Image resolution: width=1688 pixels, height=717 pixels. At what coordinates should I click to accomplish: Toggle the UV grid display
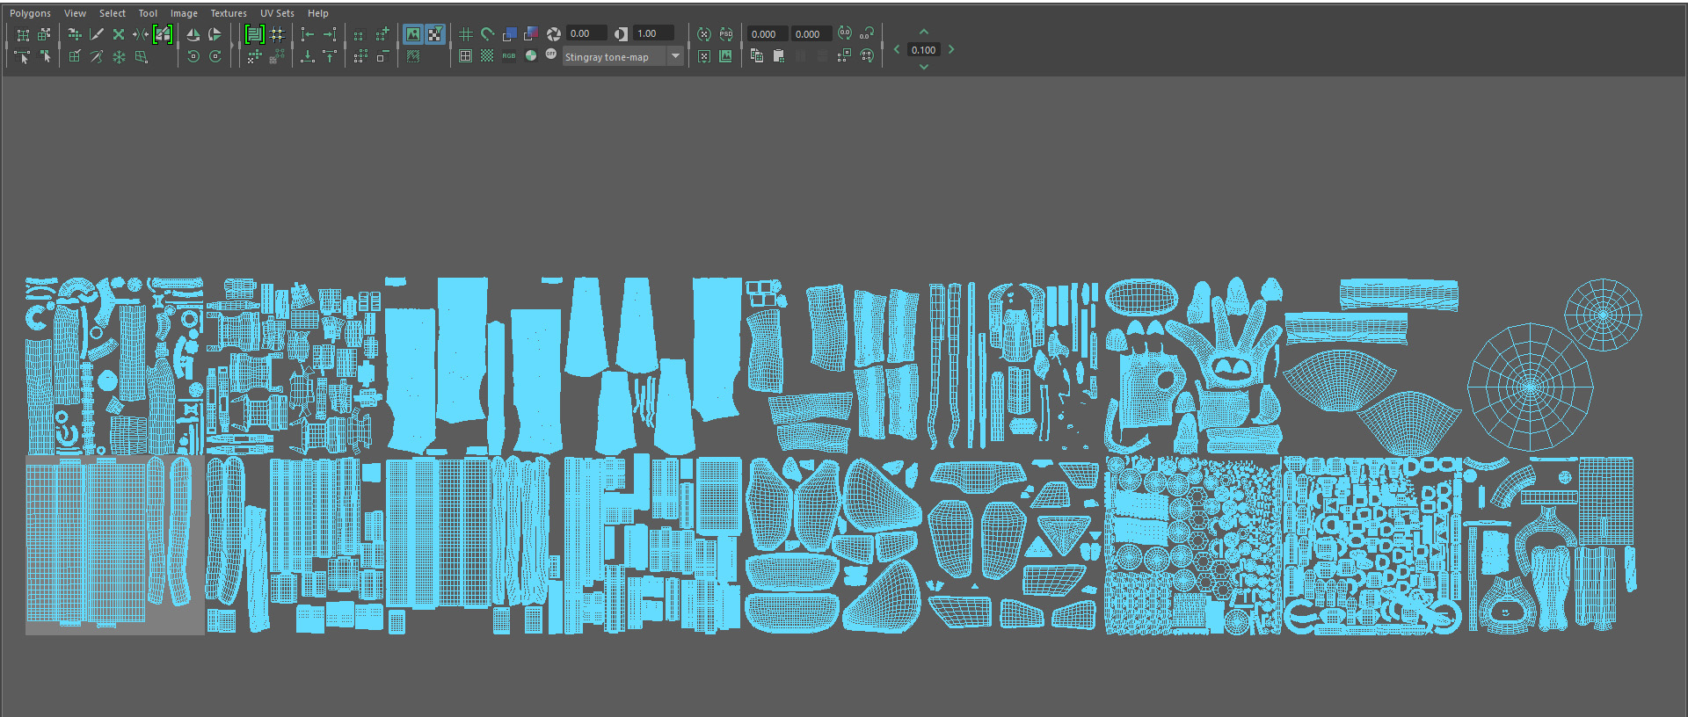point(466,34)
